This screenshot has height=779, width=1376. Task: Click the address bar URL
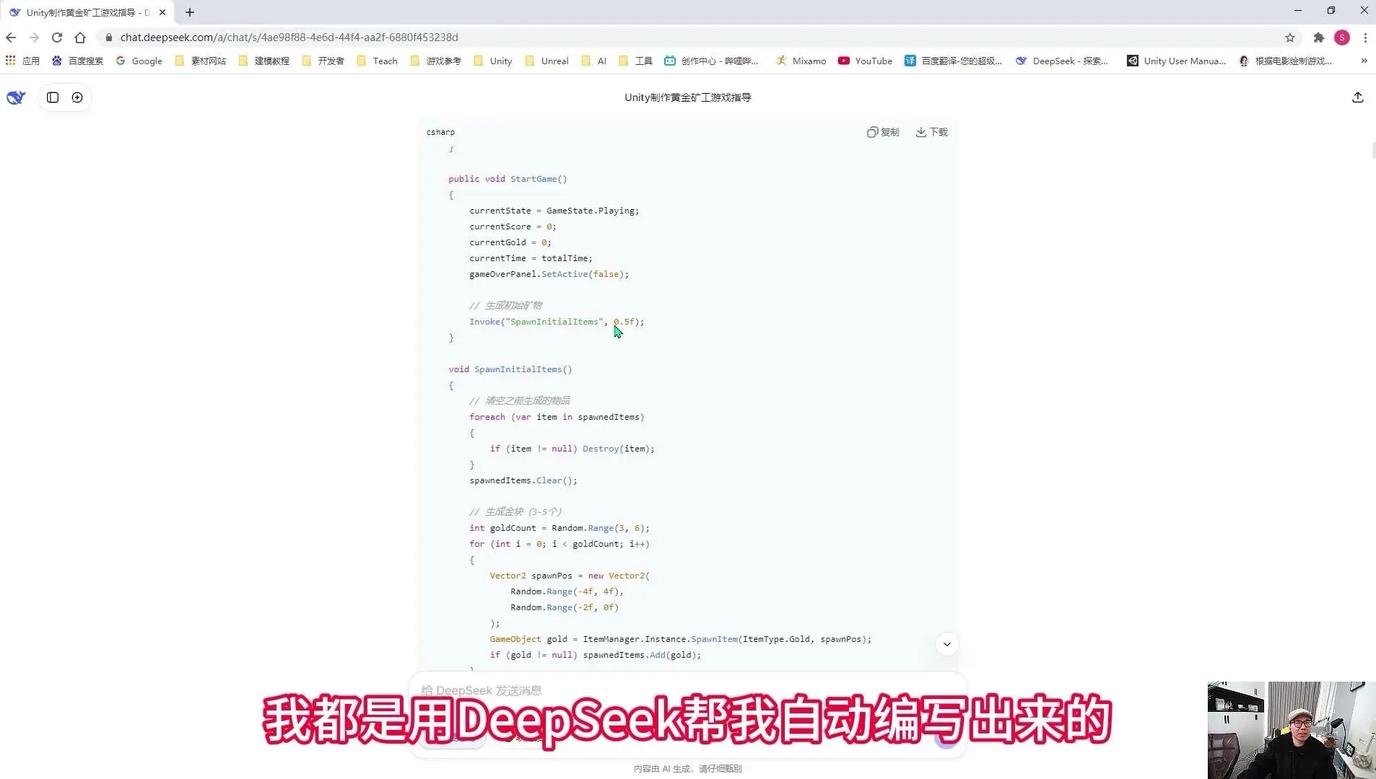[x=289, y=38]
